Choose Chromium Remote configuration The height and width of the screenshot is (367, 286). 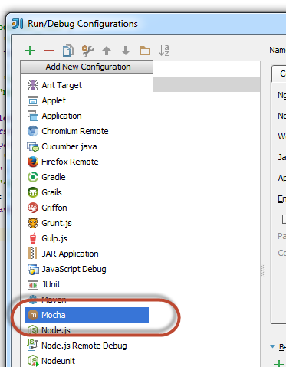click(x=87, y=131)
